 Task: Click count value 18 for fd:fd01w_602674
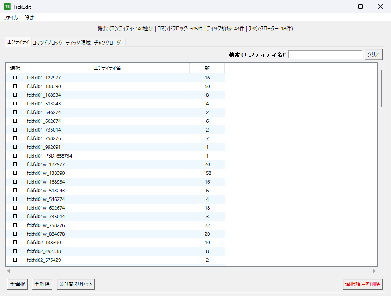[207, 207]
